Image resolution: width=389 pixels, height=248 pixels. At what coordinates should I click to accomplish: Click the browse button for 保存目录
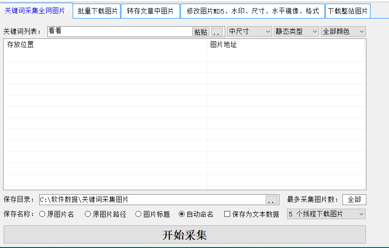(271, 200)
